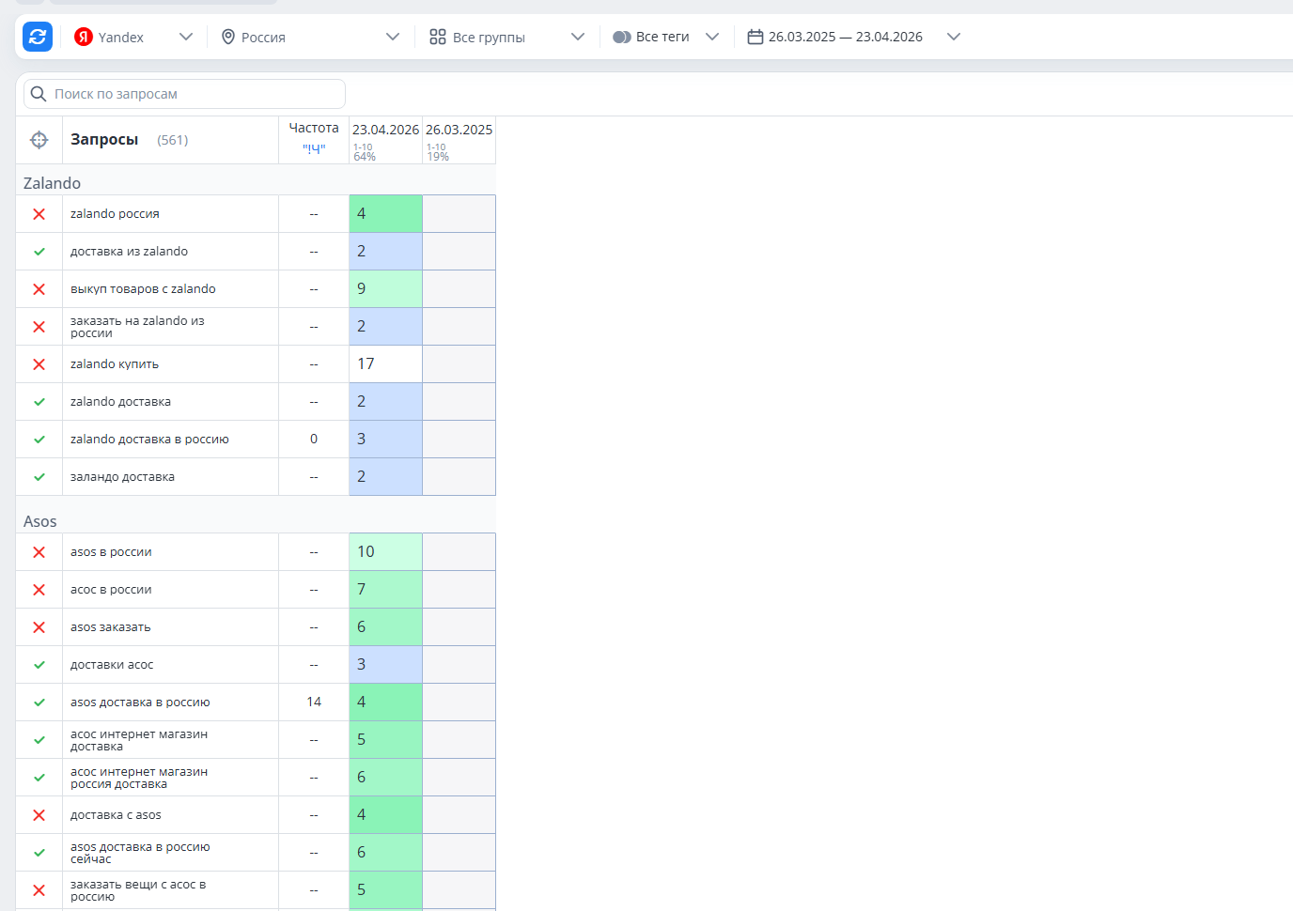Click the green check for заландо доставка
The image size is (1293, 911).
click(x=39, y=477)
